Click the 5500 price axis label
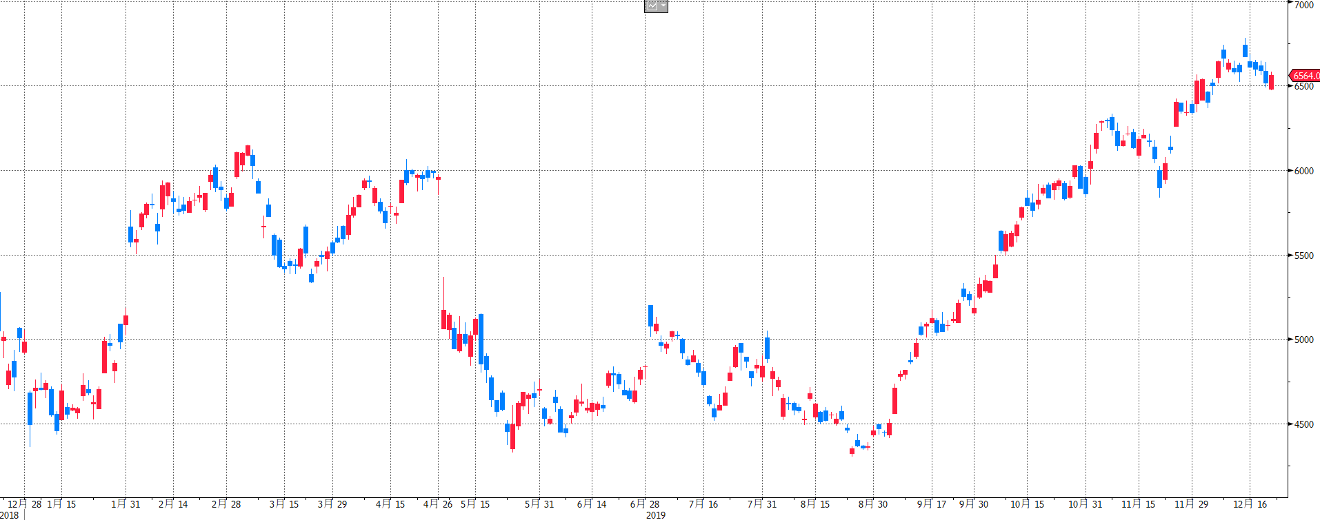Image resolution: width=1320 pixels, height=520 pixels. (1303, 256)
